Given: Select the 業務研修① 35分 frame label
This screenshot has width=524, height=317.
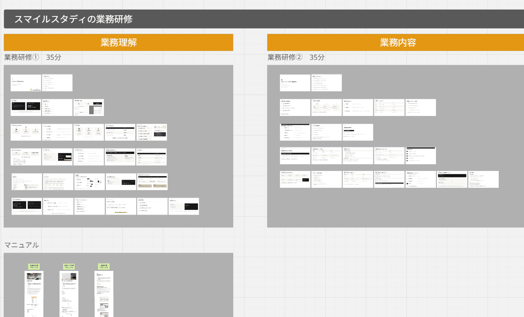Looking at the screenshot, I should click(33, 57).
